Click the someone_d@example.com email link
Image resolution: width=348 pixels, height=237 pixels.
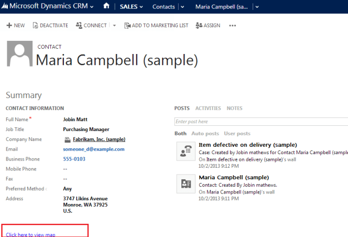(94, 149)
